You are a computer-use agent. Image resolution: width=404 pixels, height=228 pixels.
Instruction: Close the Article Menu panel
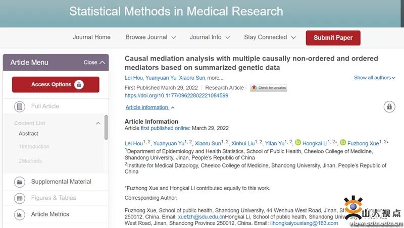pos(94,63)
